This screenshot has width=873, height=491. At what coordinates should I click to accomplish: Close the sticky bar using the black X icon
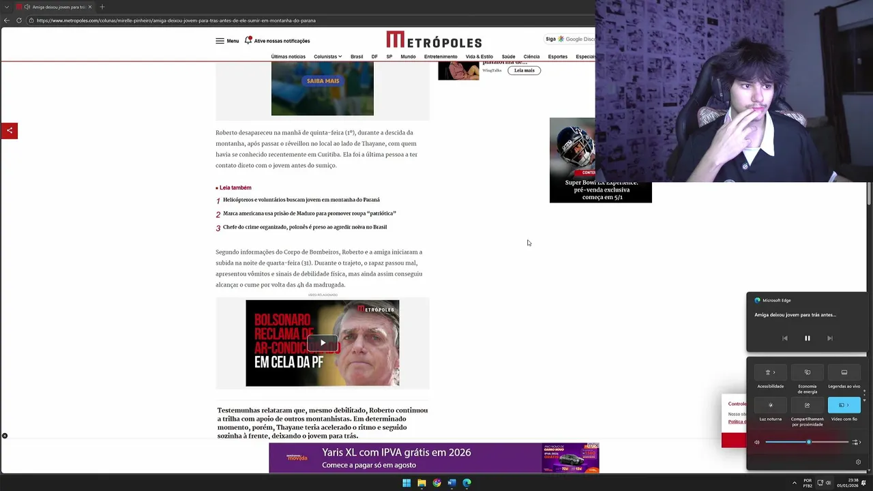pos(5,436)
